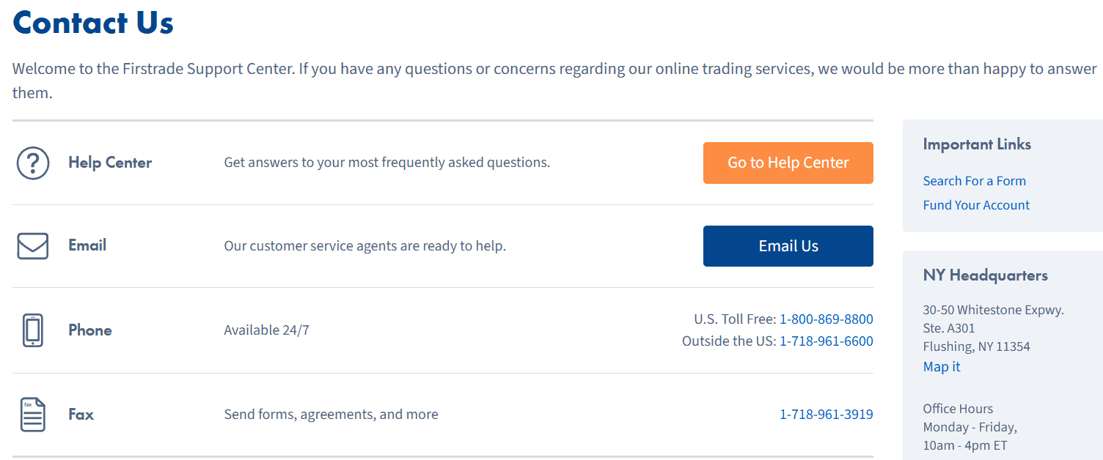The height and width of the screenshot is (460, 1103).
Task: Click the Available 24/7 text
Action: point(266,330)
